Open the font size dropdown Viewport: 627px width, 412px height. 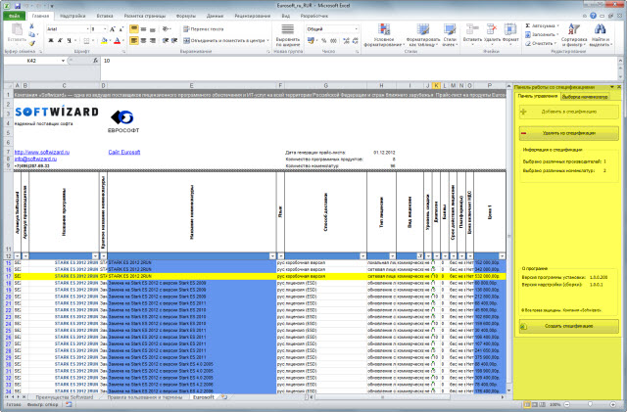105,29
